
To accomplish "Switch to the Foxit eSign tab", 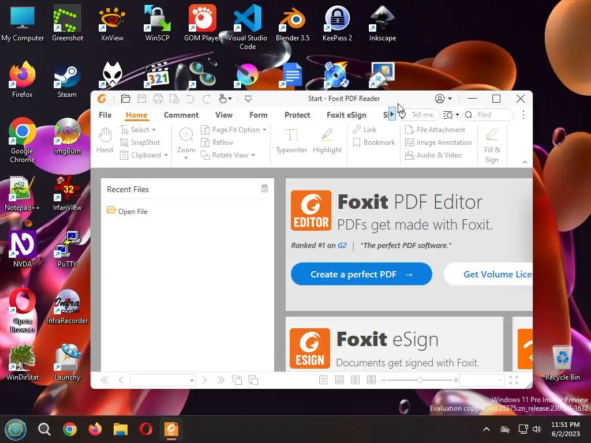I will [x=346, y=115].
